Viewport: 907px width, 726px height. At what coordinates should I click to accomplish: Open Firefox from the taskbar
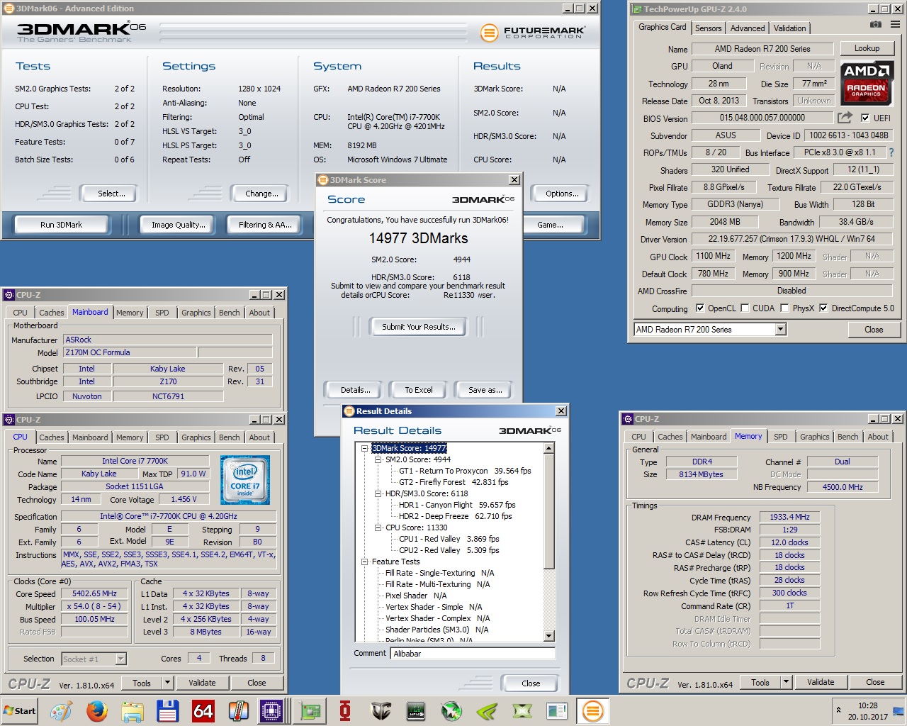click(97, 711)
